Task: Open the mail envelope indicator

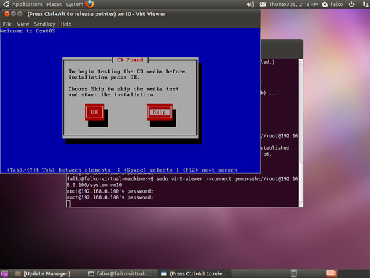Action: tap(262, 5)
